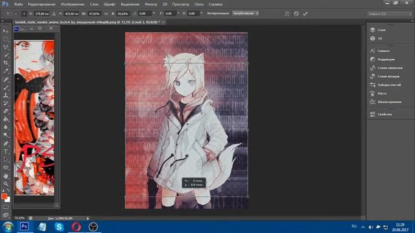Expand the status bar info arrow
This screenshot has height=233, width=415.
click(x=88, y=219)
